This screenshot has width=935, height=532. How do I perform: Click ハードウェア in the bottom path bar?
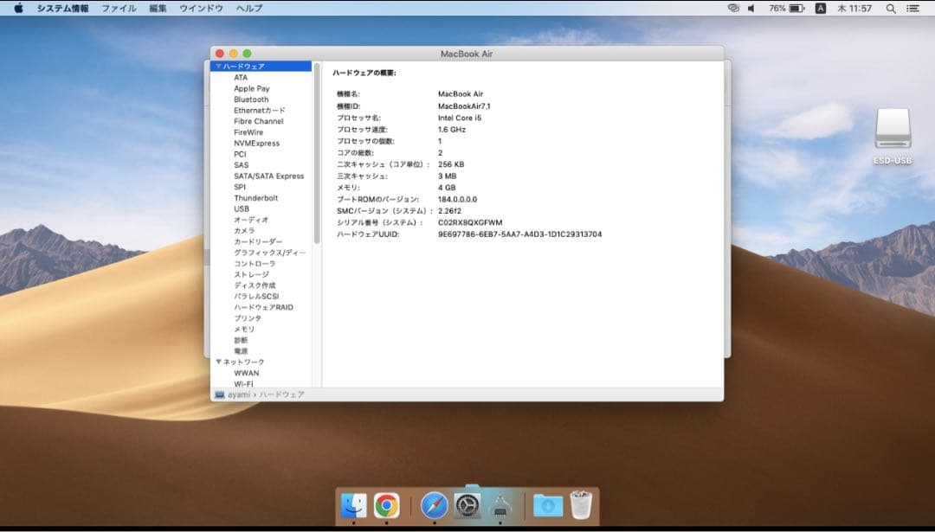click(281, 394)
